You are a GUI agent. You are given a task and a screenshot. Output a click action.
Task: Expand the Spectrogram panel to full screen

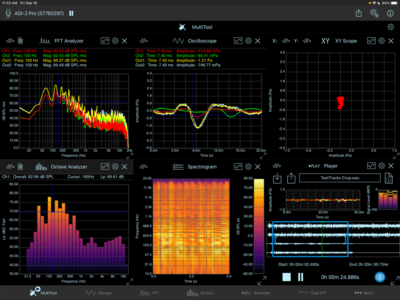tap(262, 281)
